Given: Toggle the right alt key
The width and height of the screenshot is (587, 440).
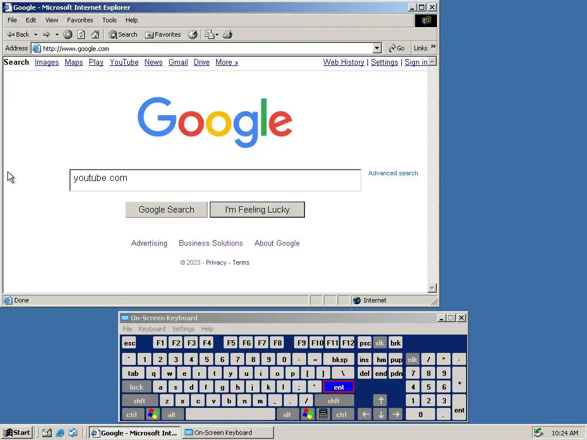Looking at the screenshot, I should coord(287,414).
